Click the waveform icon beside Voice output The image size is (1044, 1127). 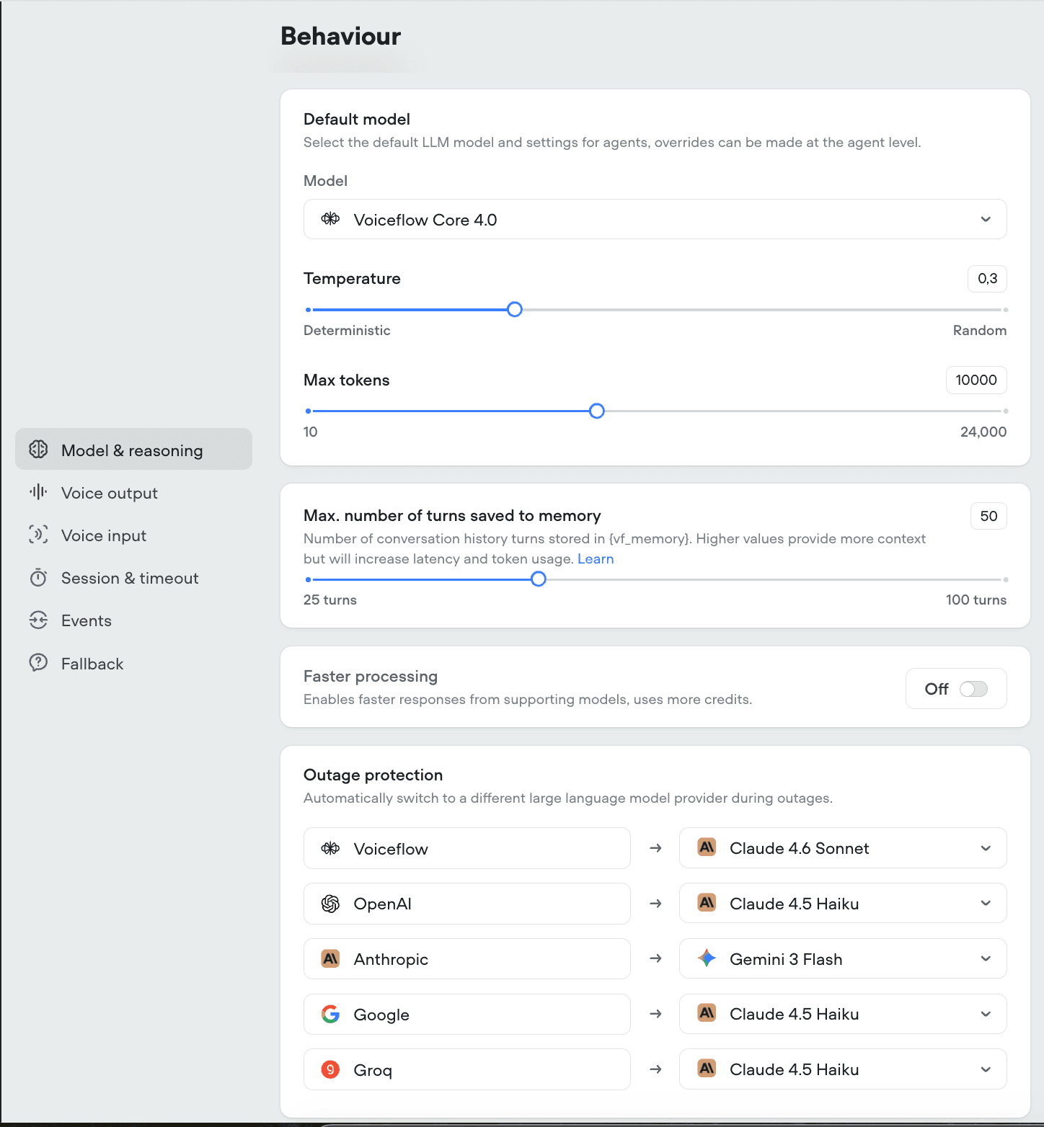click(x=38, y=492)
